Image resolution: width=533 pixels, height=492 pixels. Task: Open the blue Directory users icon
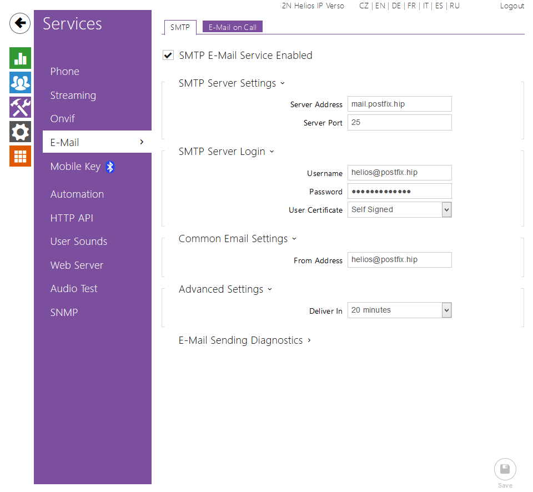20,83
